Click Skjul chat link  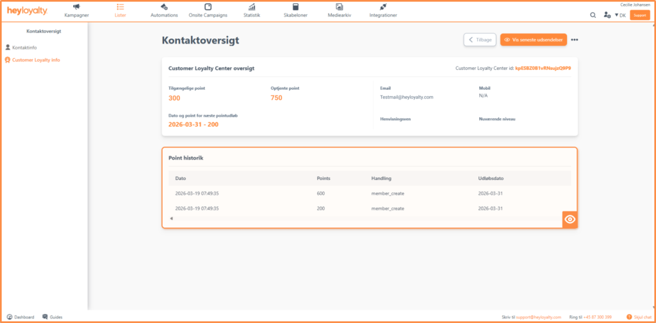coord(642,317)
